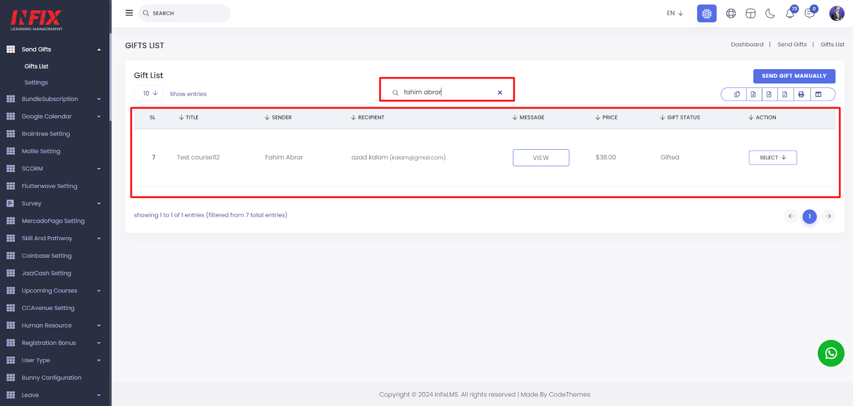Go to previous page arrow
Viewport: 853px width, 406px height.
pos(791,216)
